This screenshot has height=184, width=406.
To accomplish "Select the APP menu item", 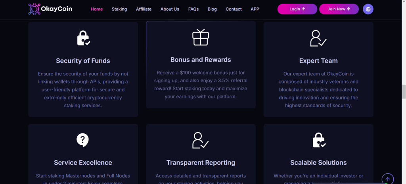I will click(x=255, y=9).
